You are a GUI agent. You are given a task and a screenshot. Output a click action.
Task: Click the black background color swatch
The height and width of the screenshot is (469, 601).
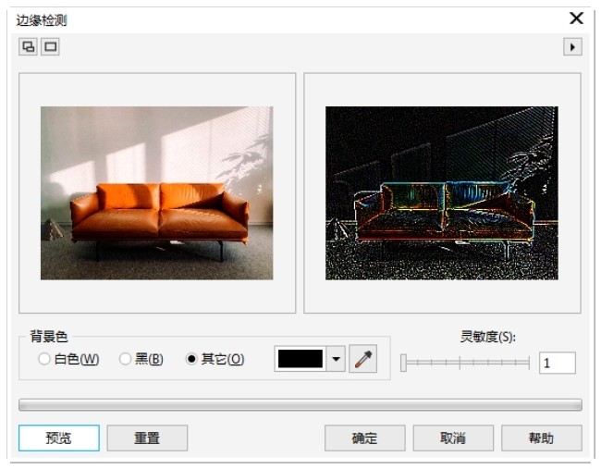(300, 359)
